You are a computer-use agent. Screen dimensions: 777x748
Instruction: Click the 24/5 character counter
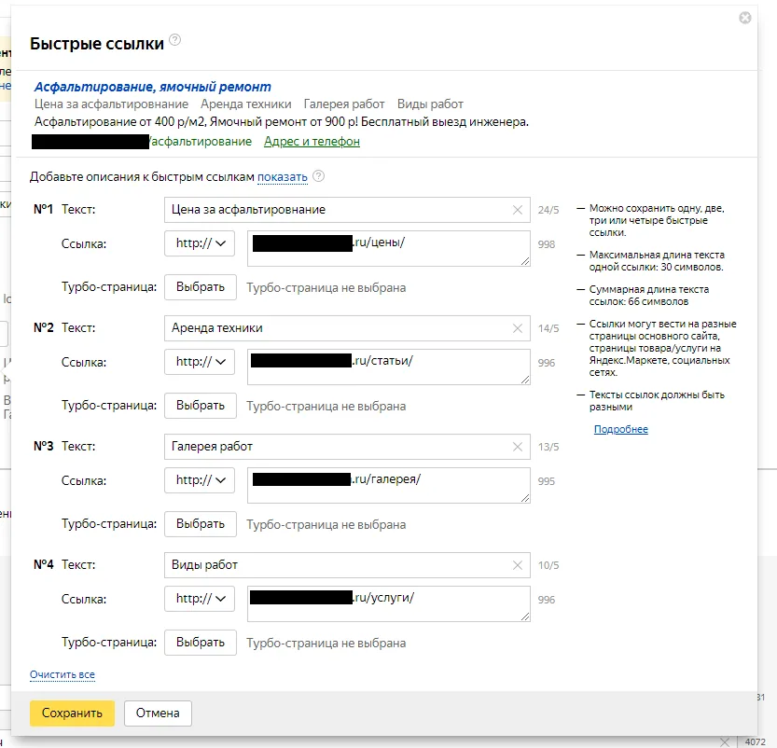pos(548,210)
